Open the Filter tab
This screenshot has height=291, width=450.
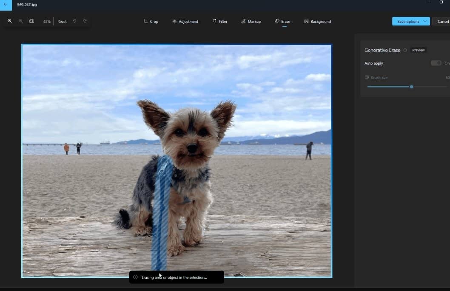point(220,22)
